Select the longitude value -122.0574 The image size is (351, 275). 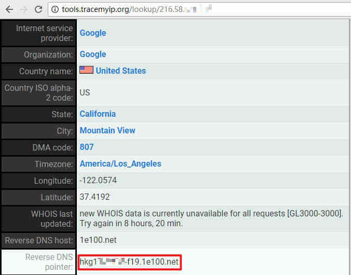(98, 181)
